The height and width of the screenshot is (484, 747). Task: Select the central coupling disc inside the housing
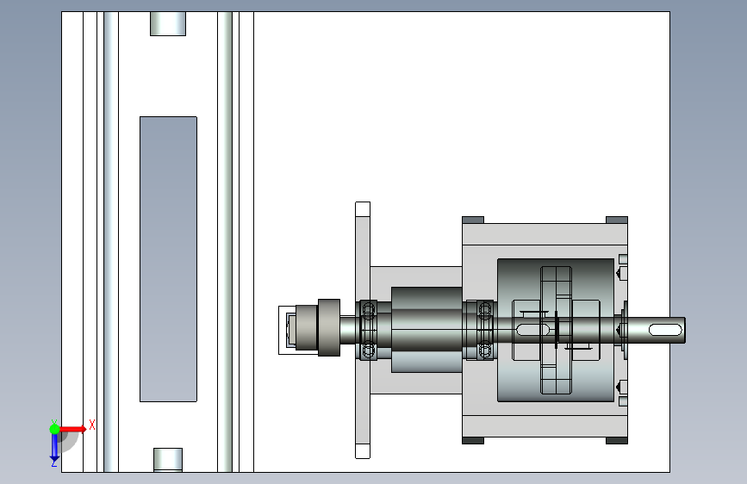coord(556,330)
